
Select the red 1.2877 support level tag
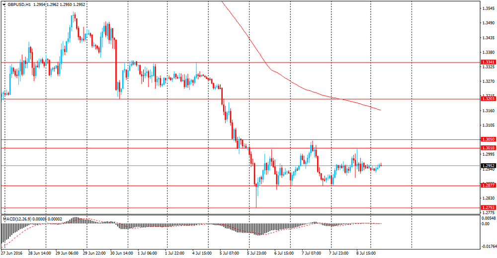tap(488, 186)
